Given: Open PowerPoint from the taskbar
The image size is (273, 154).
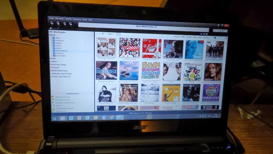Looking at the screenshot, I should [79, 118].
